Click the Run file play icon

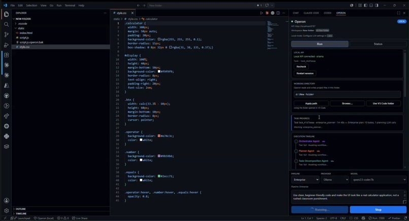coord(261,13)
